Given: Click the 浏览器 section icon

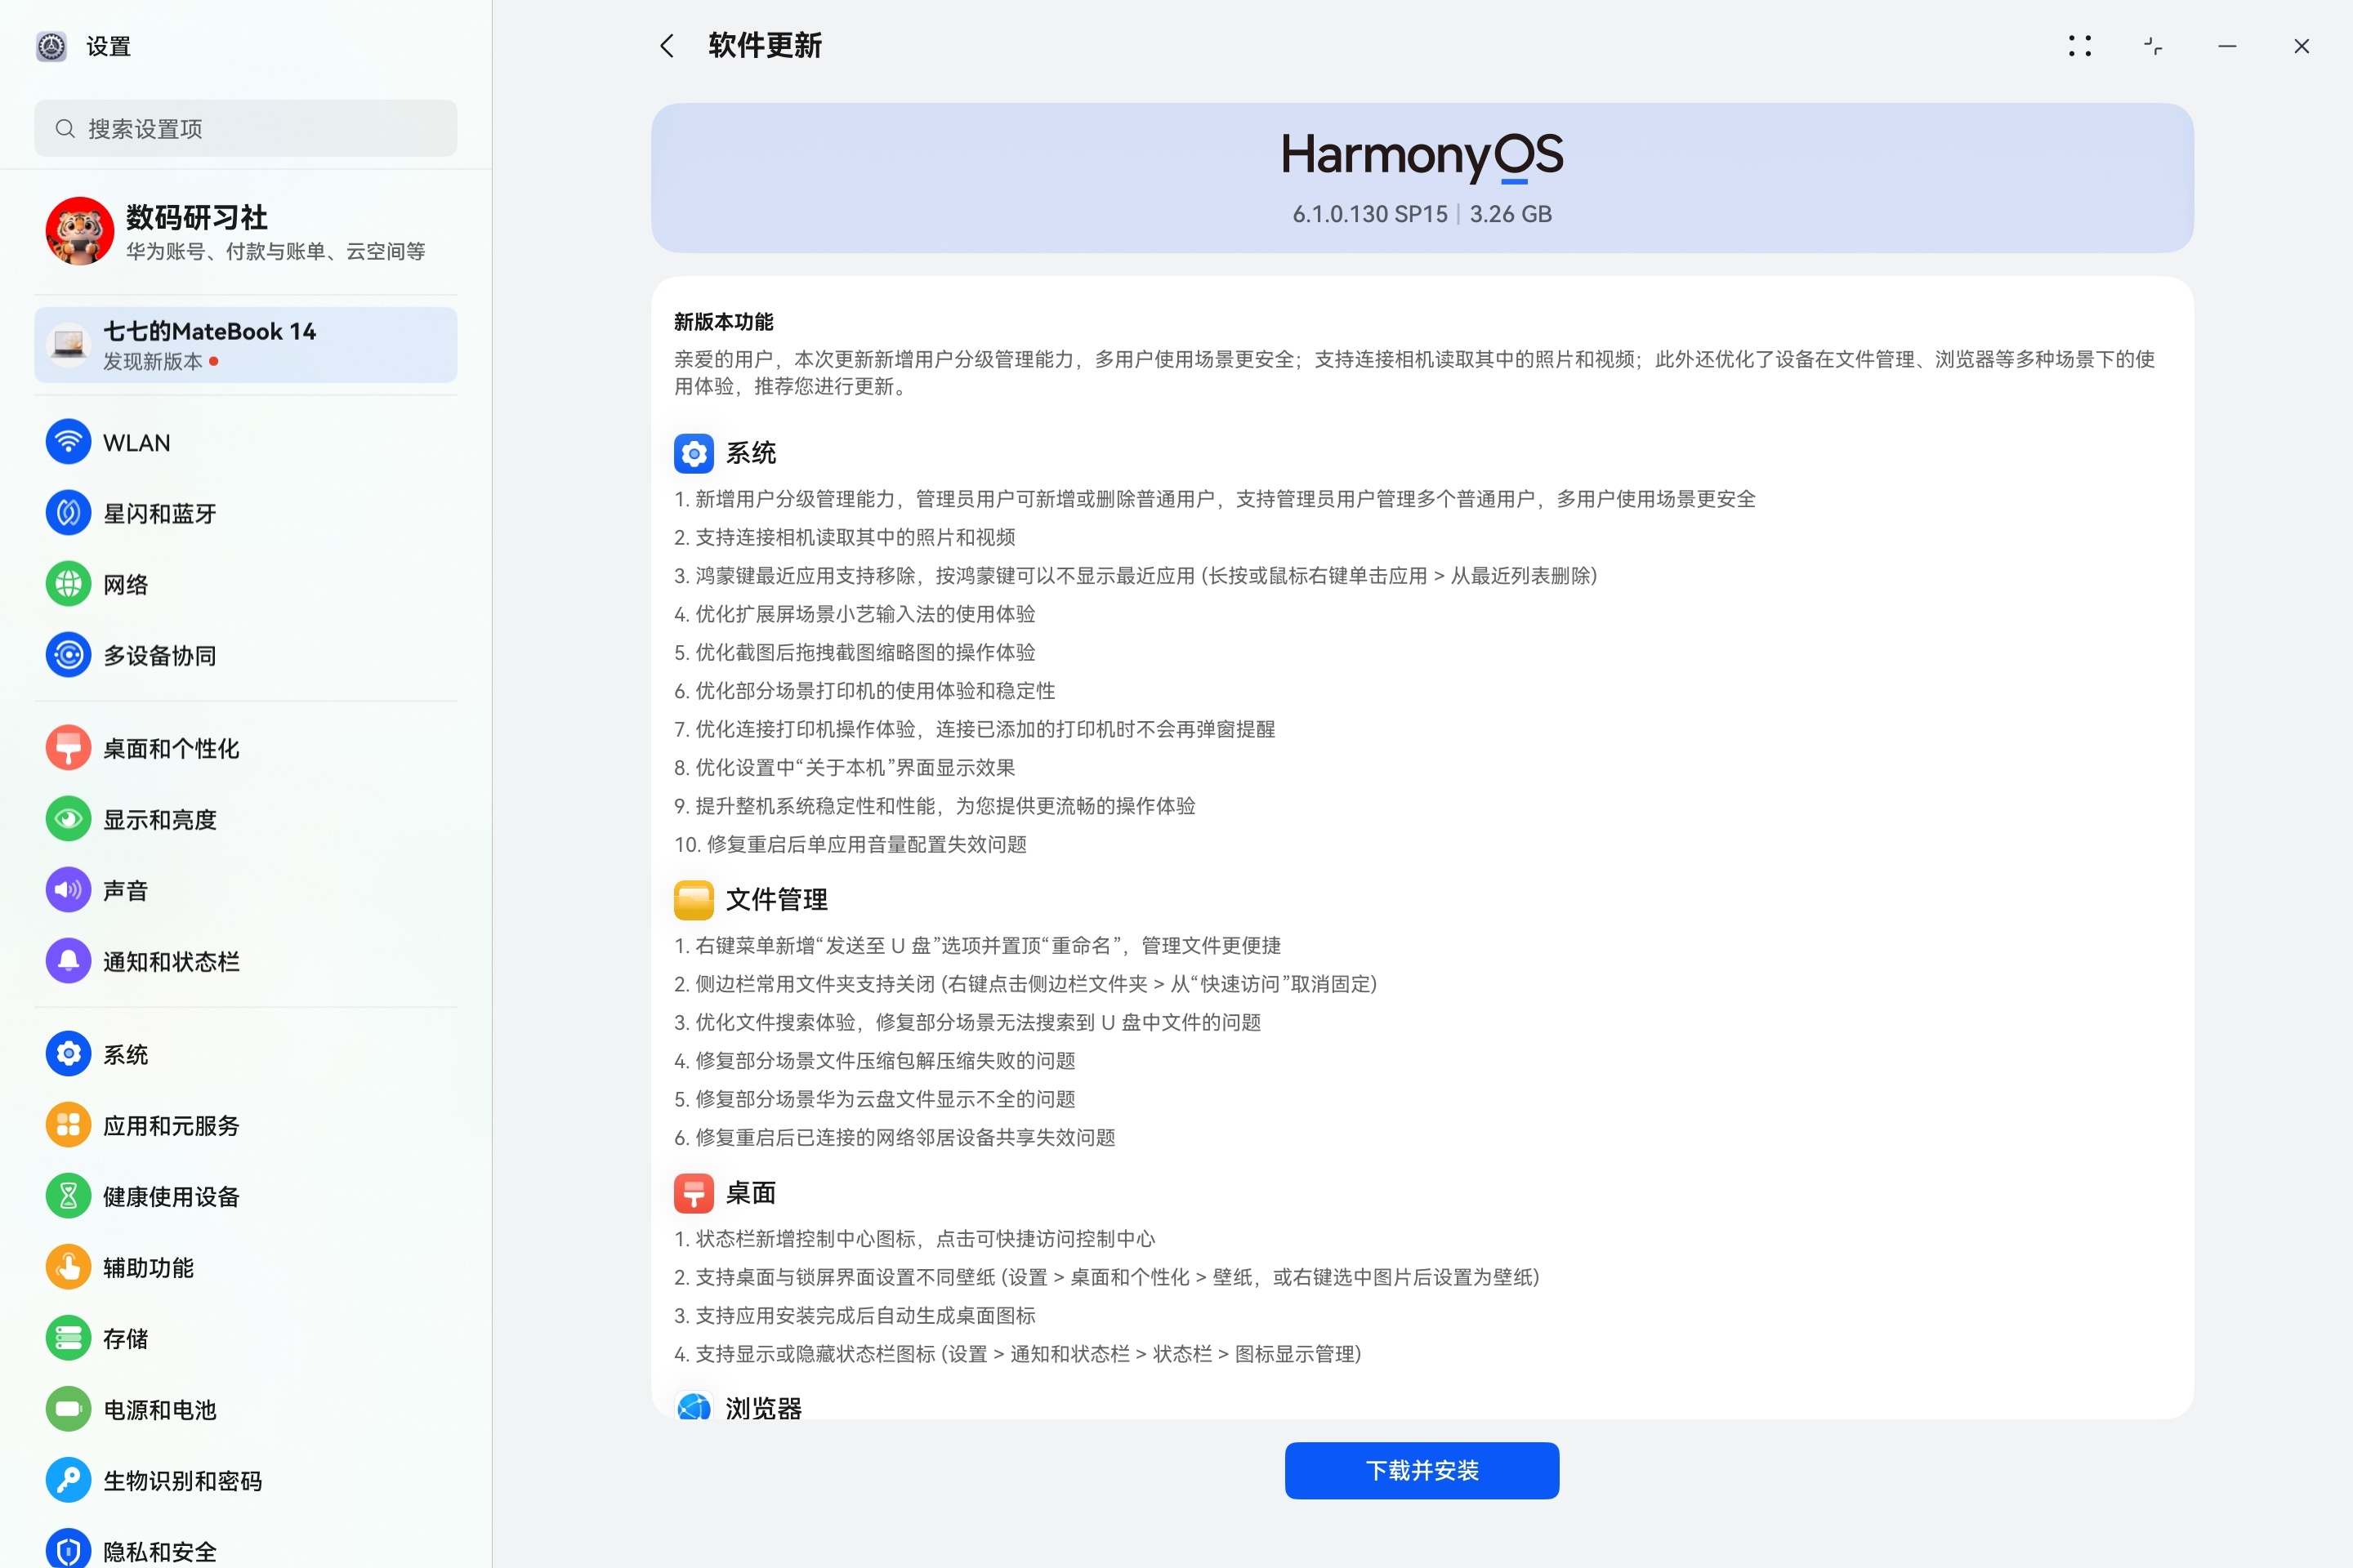Looking at the screenshot, I should click(x=694, y=1406).
